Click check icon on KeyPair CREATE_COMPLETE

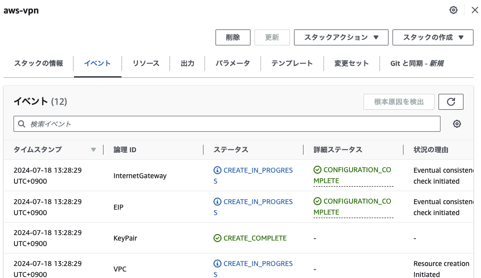coord(217,238)
